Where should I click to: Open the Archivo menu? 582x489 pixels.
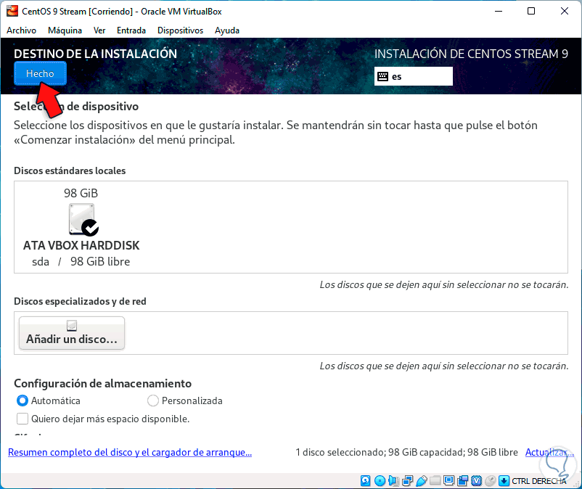click(22, 30)
